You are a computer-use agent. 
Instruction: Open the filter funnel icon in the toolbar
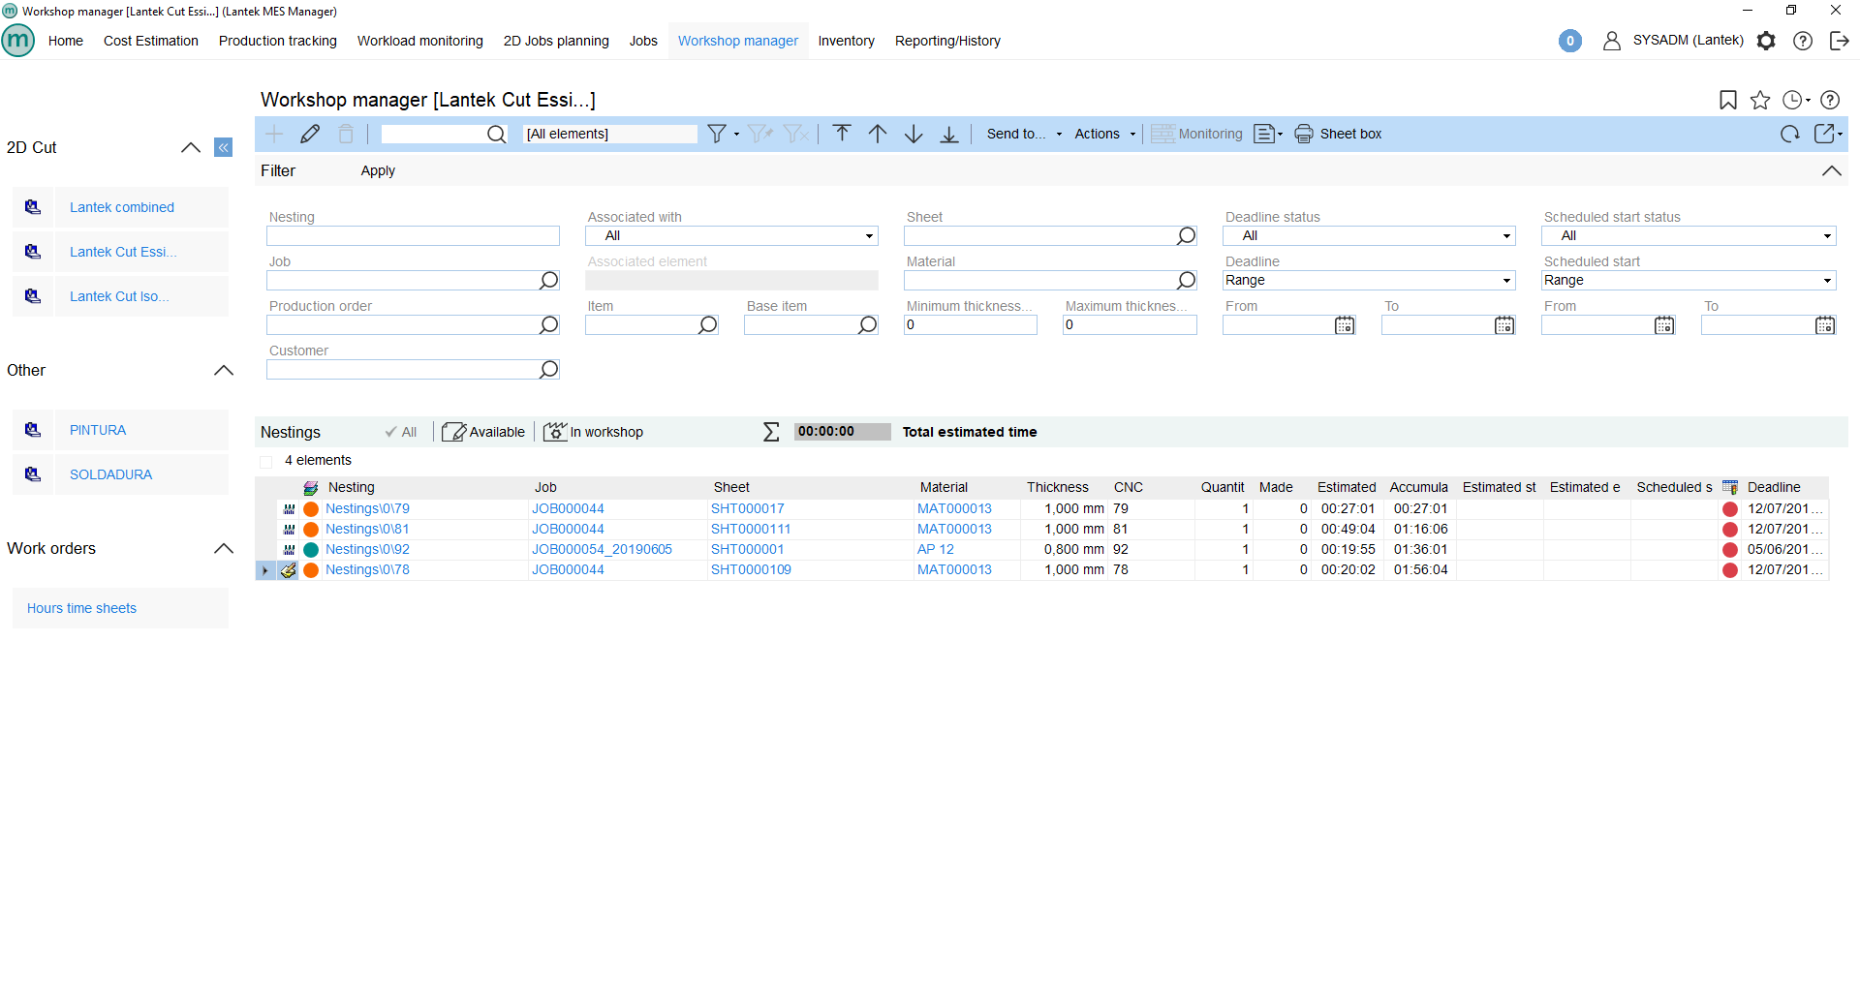(716, 134)
